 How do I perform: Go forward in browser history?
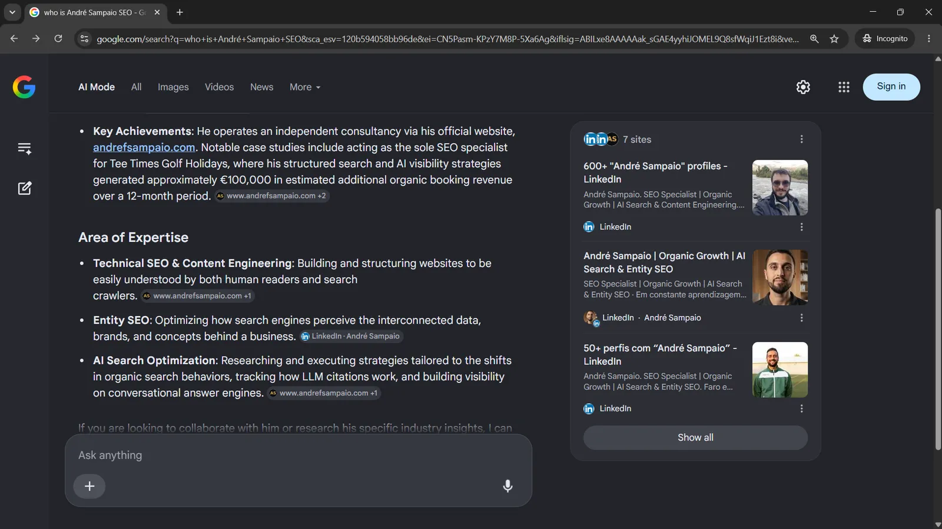click(36, 39)
